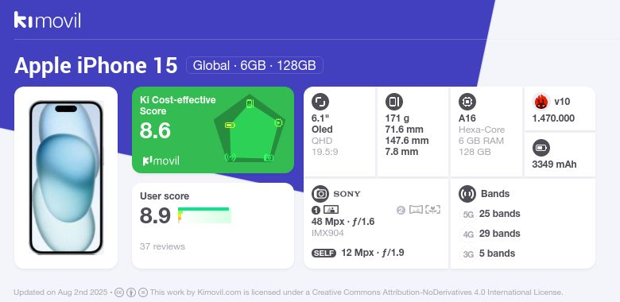
Task: Click the dimensions icon above 171 g
Action: 393,102
